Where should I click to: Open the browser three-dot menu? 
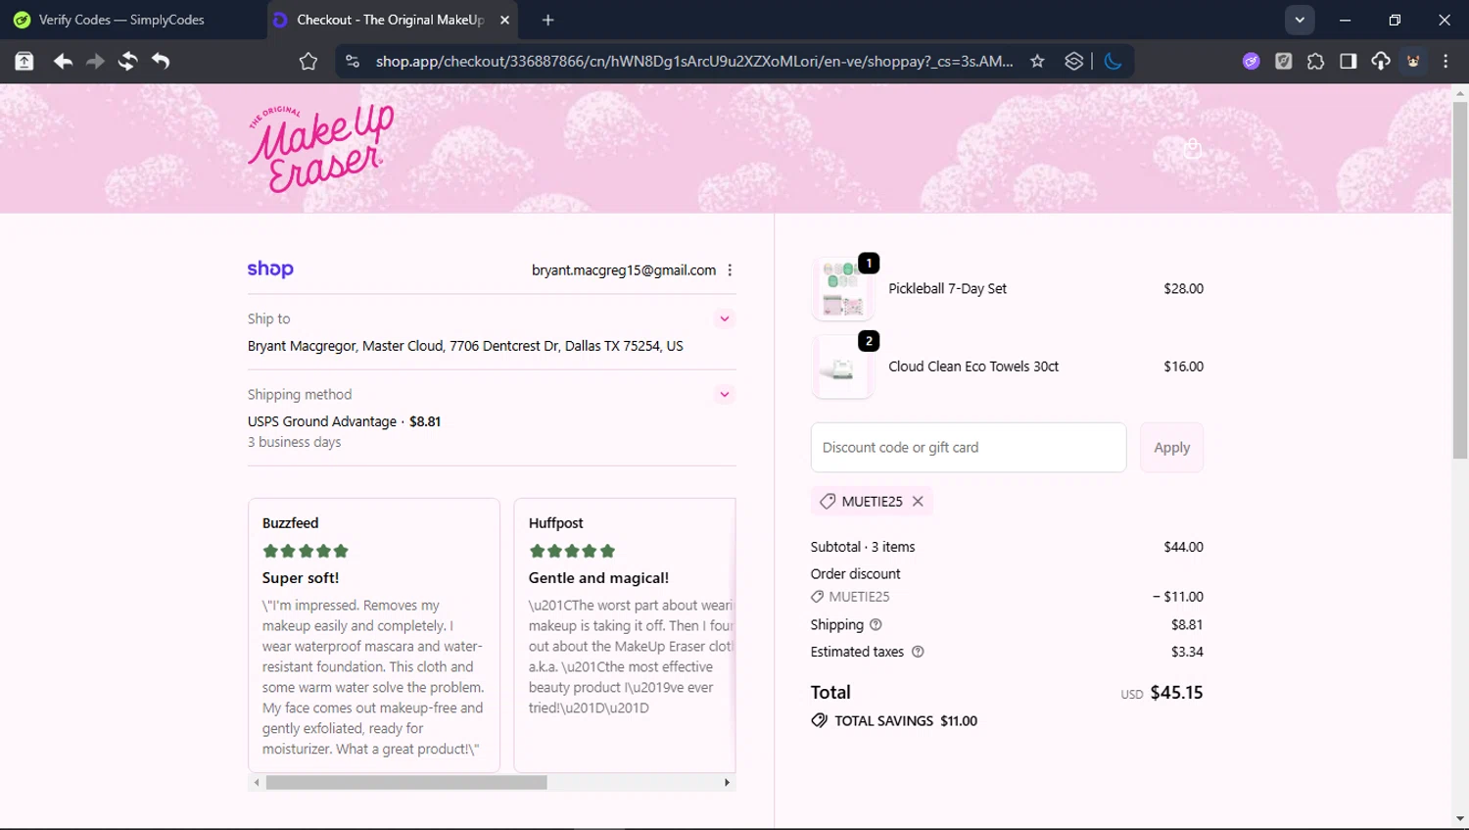[x=1445, y=61]
